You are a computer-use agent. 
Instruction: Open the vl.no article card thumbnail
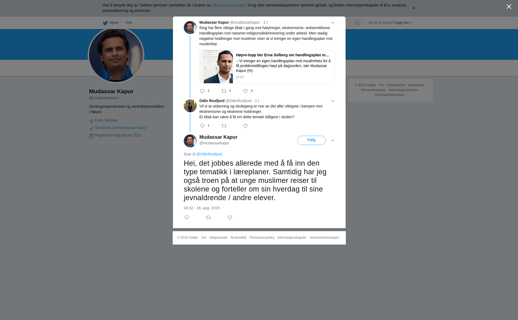coord(216,67)
